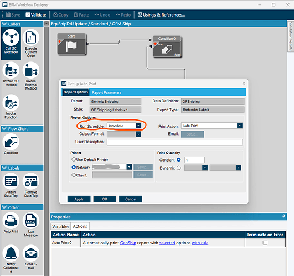Image resolution: width=294 pixels, height=276 pixels.
Task: Pick the Attach Data Tag icon
Action: tap(11, 181)
